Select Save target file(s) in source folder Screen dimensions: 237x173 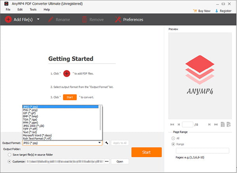tap(9, 155)
